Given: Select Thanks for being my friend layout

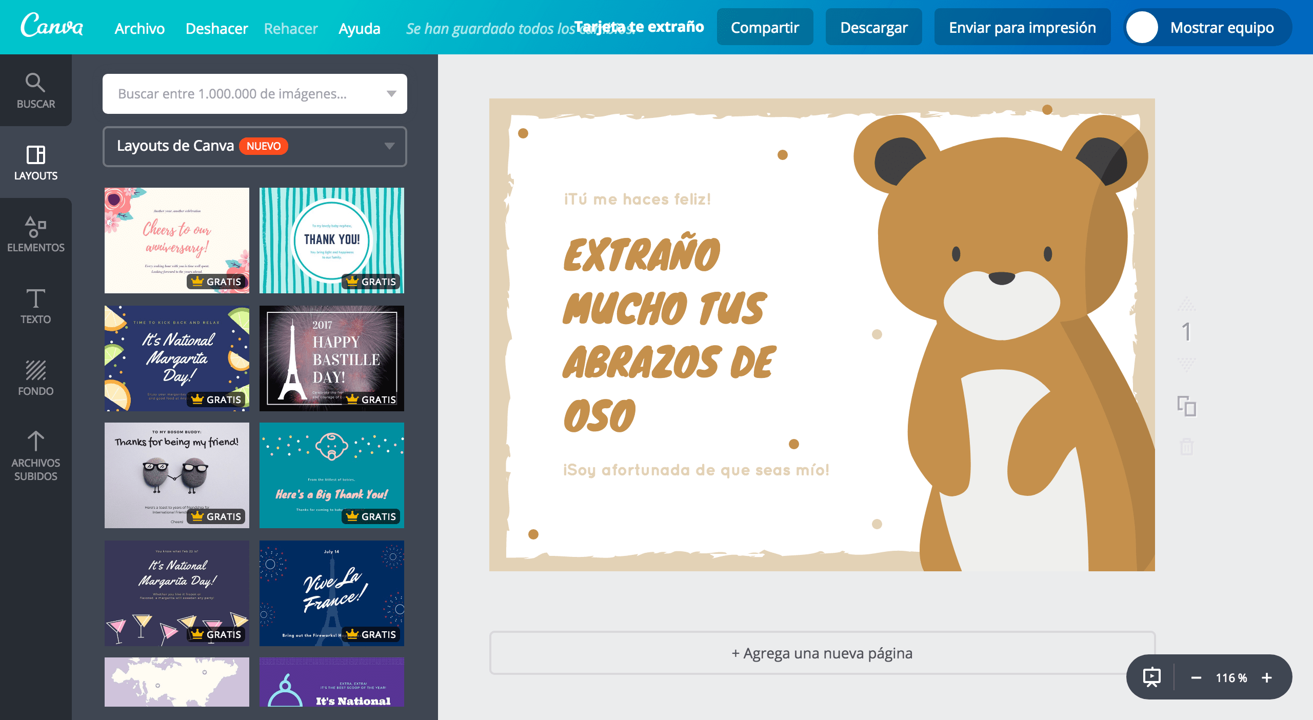Looking at the screenshot, I should point(177,475).
